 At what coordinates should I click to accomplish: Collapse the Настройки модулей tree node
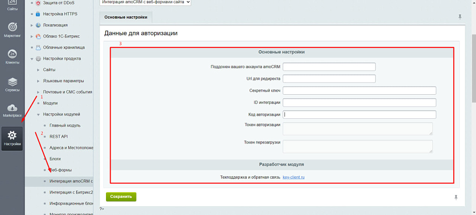[x=39, y=114]
